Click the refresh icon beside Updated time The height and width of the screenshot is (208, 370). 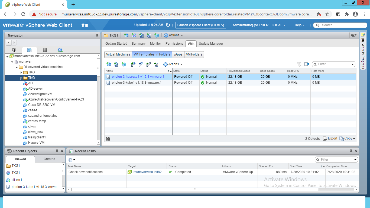[x=168, y=25]
